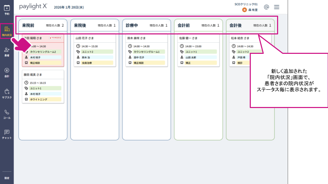Click the 診療中 column header
Viewport: 328px width, 184px height.
(x=147, y=26)
